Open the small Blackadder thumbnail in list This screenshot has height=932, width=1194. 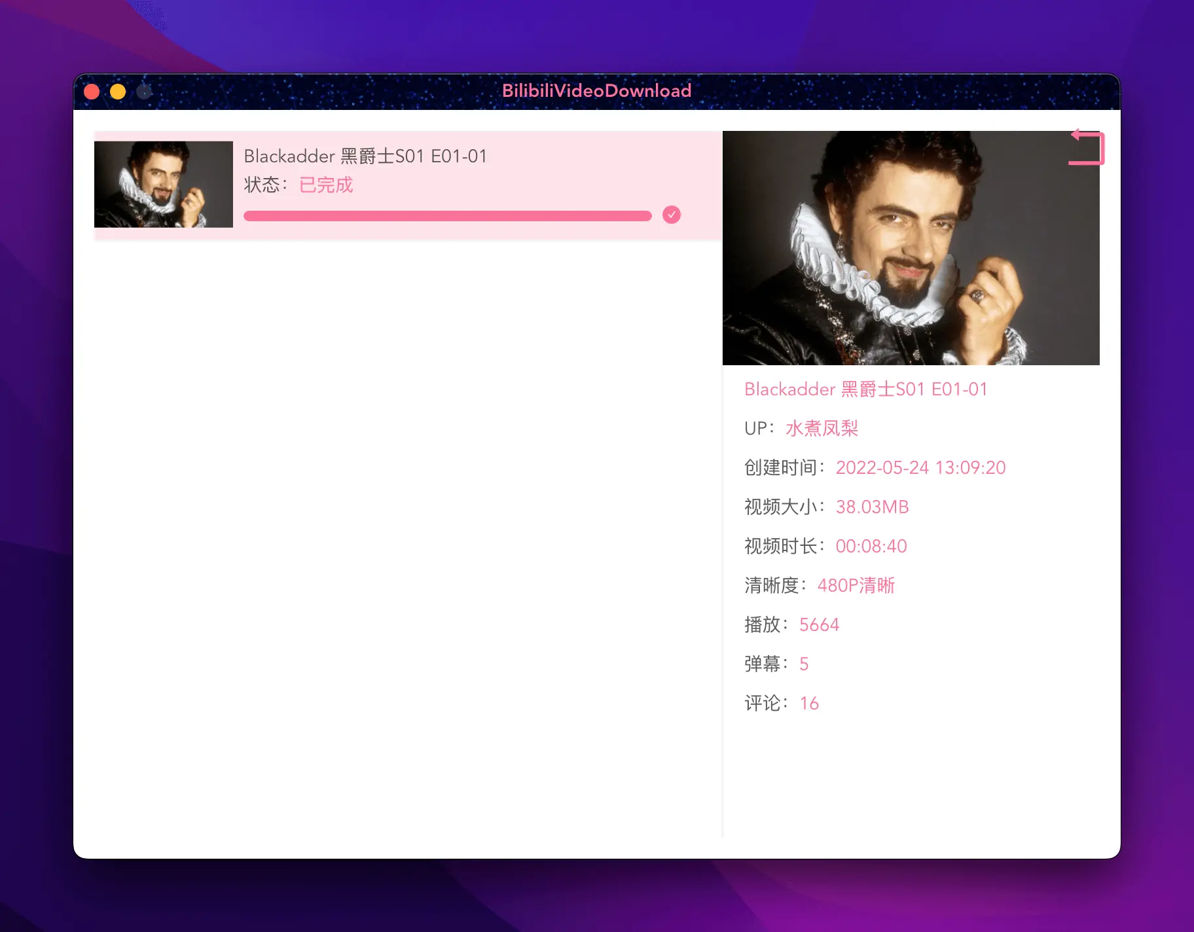click(x=164, y=185)
